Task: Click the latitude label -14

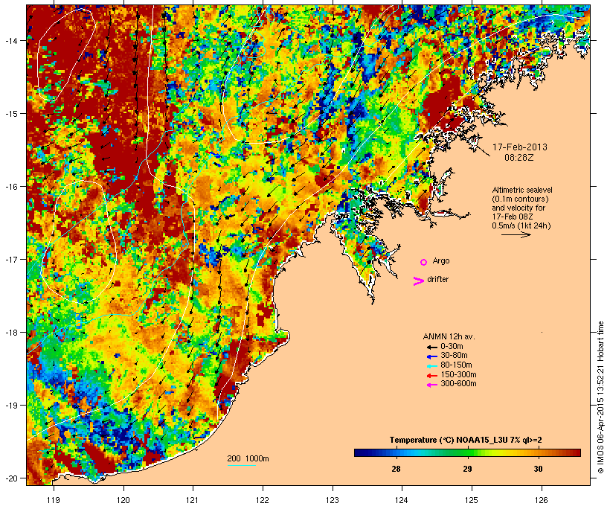Action: (x=10, y=40)
